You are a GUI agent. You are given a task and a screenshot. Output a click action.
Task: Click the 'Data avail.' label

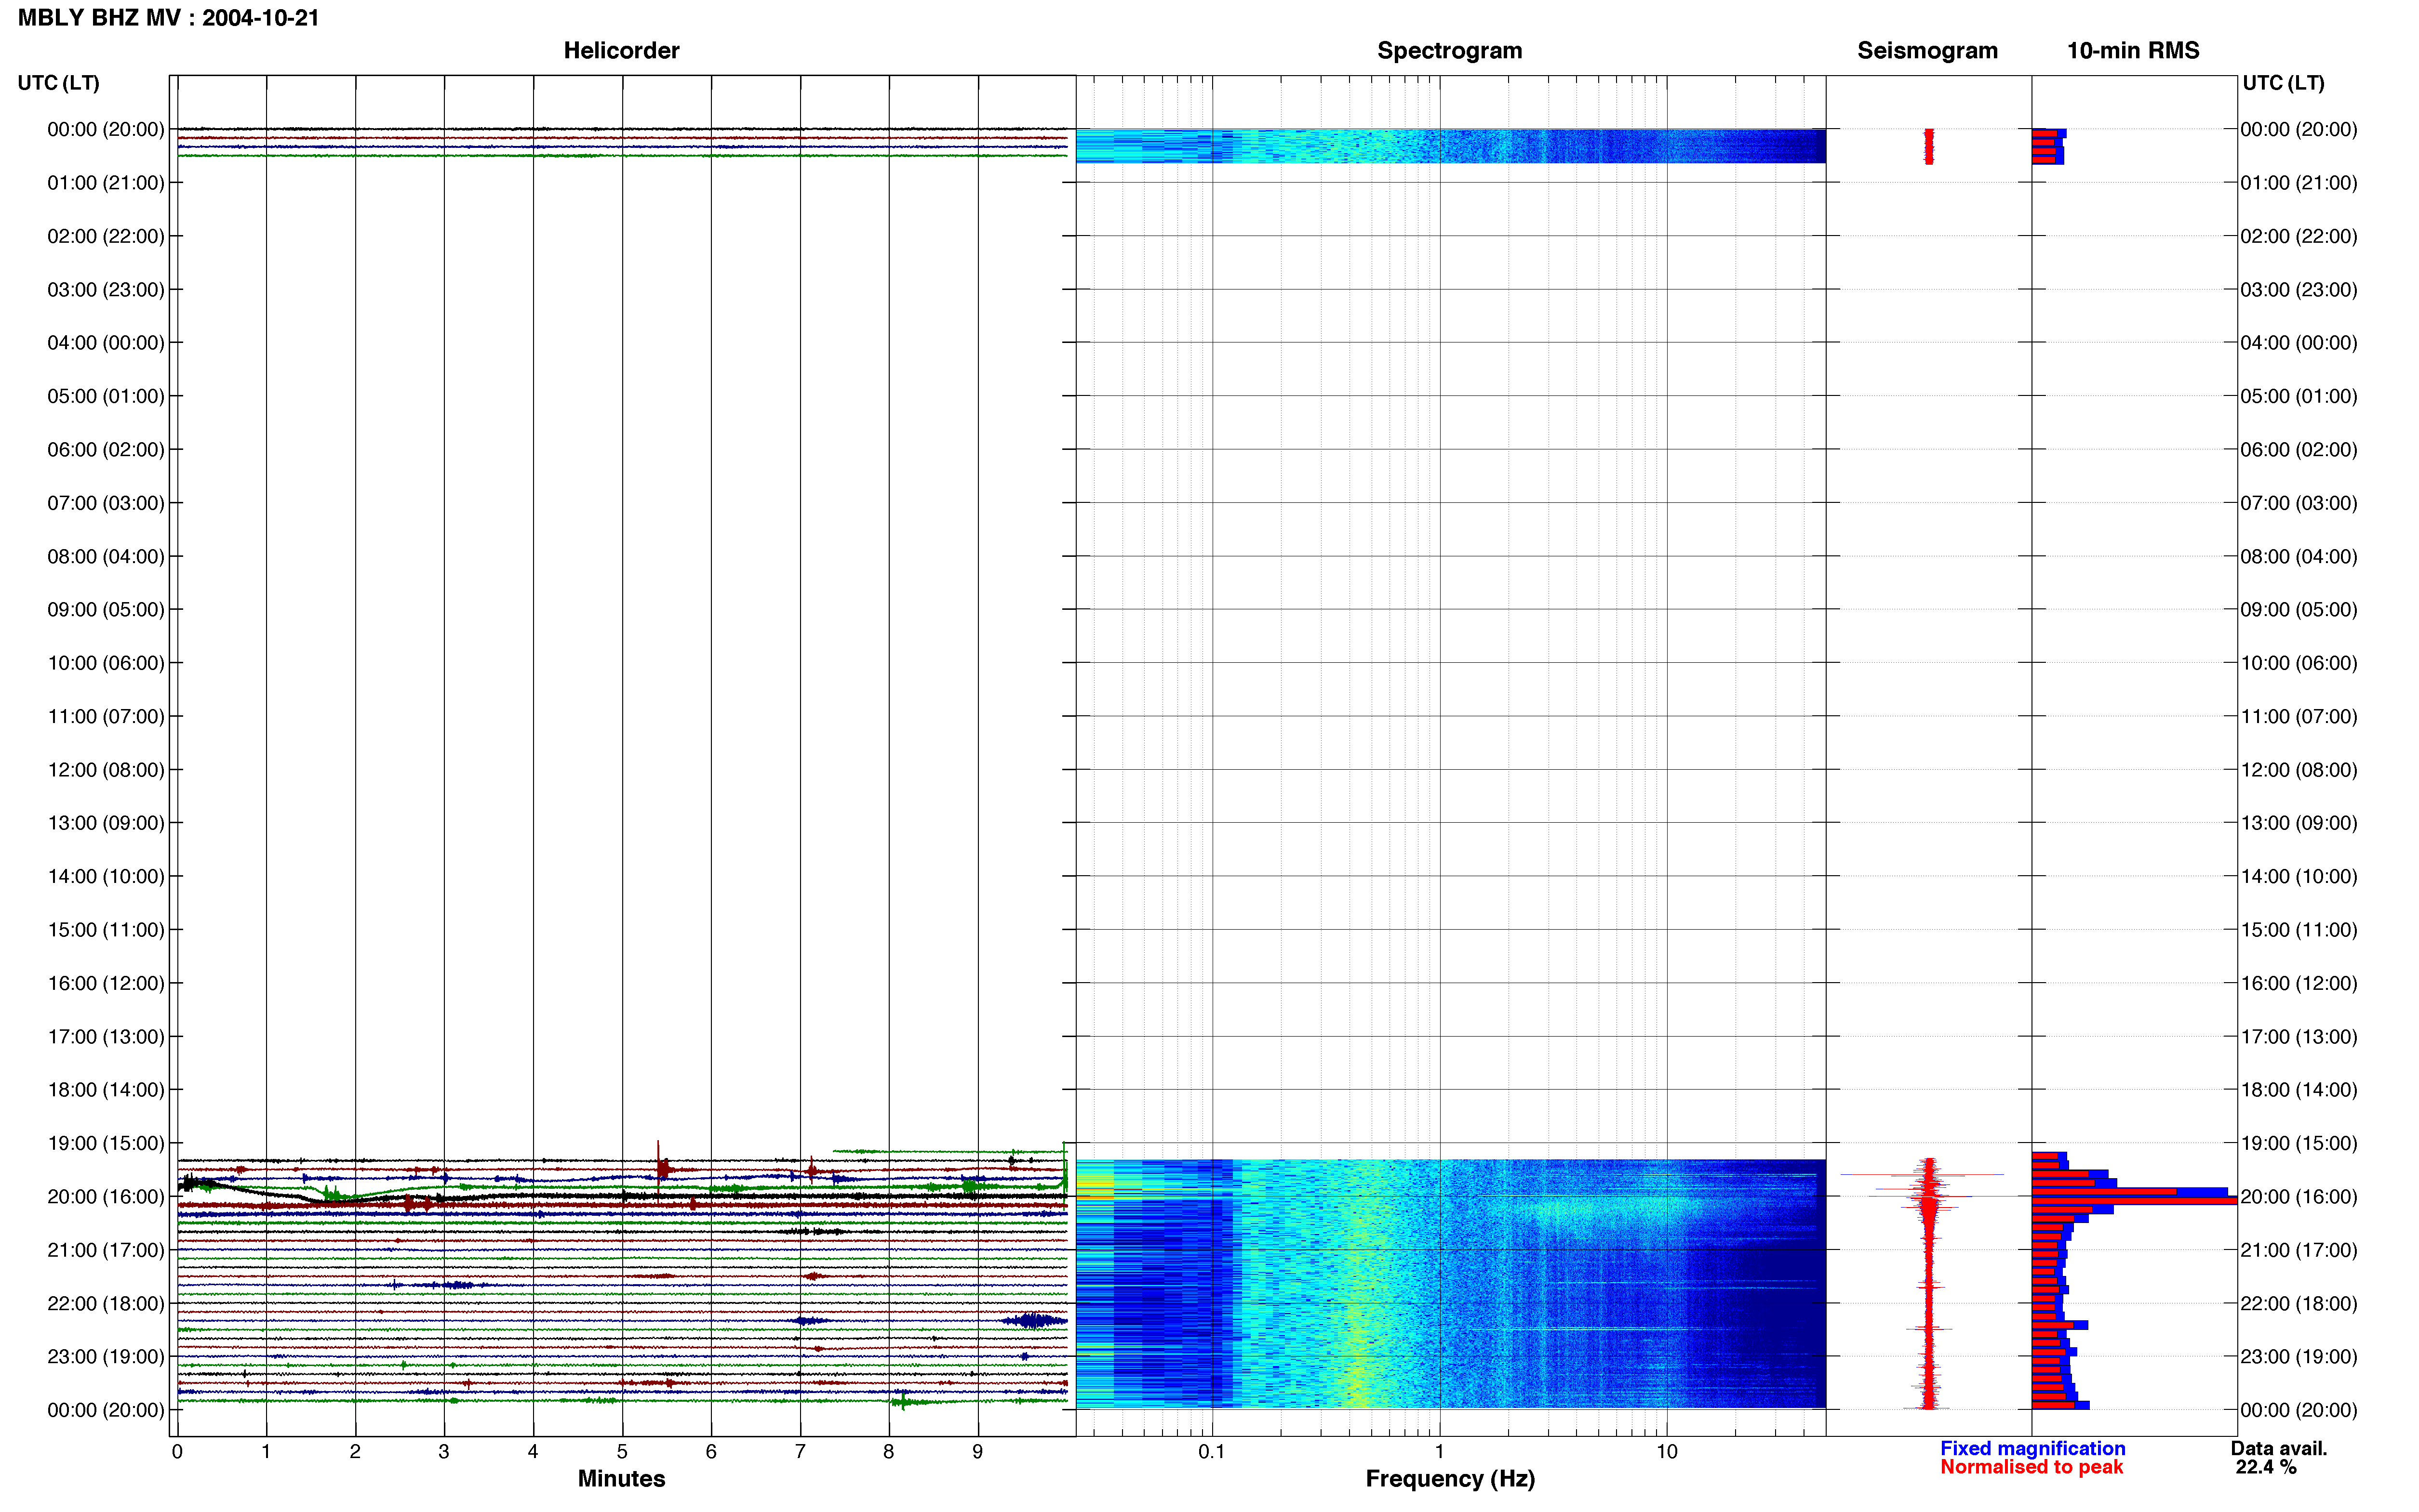tap(2279, 1448)
